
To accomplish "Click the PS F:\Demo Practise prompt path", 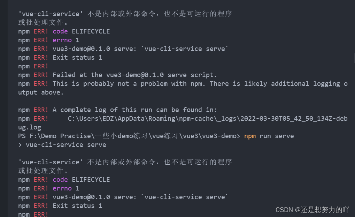I will [129, 136].
